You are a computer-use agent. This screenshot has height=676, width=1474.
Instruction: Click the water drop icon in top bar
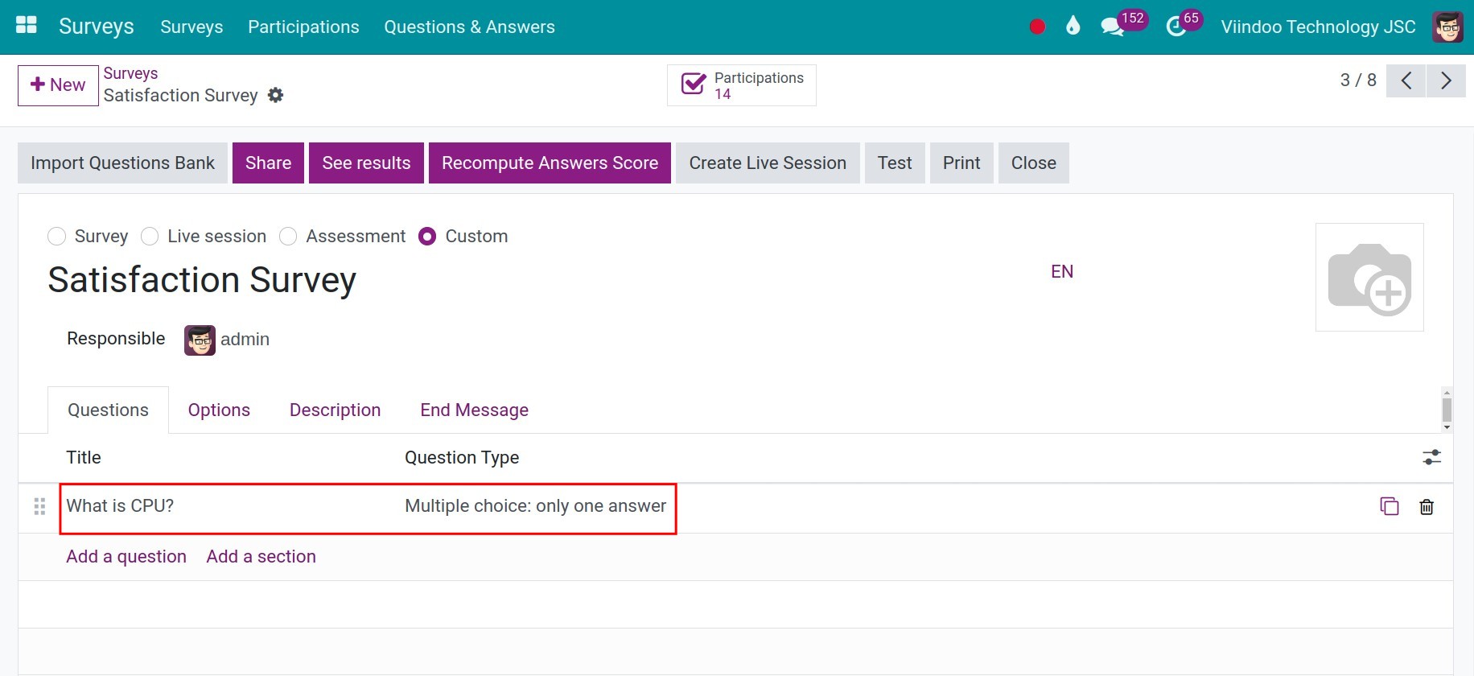[1073, 26]
